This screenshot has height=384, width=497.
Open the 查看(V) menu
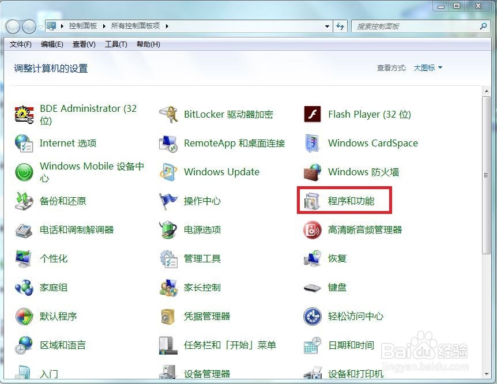84,44
